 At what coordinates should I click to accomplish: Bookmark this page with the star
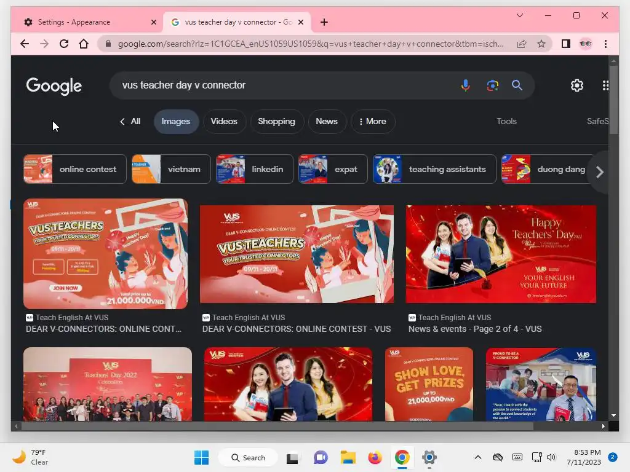pyautogui.click(x=541, y=44)
